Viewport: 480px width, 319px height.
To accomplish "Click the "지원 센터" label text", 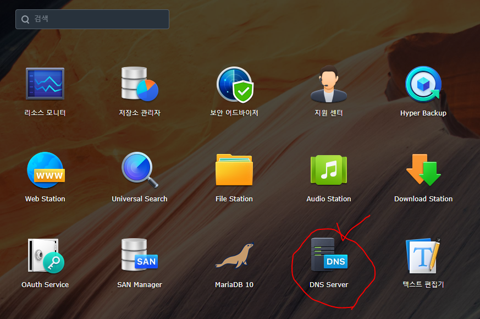I will (x=329, y=113).
